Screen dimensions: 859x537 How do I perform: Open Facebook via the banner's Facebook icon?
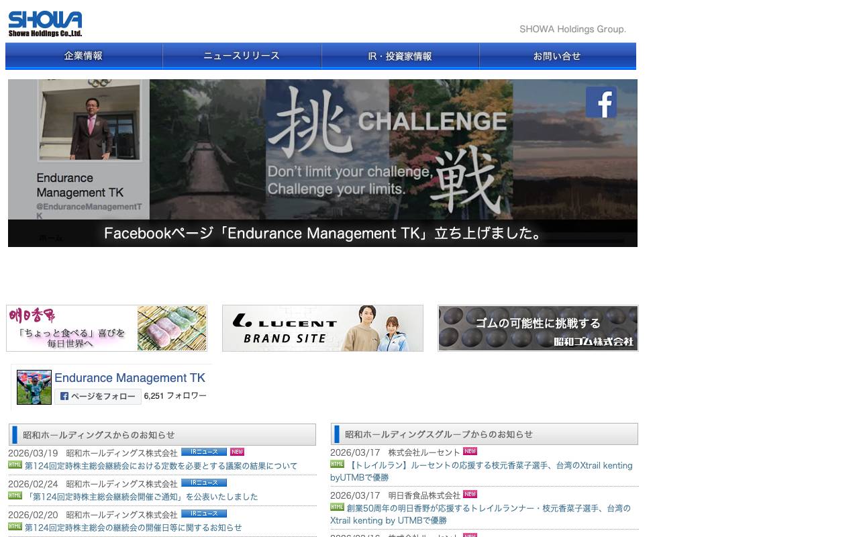click(x=601, y=102)
